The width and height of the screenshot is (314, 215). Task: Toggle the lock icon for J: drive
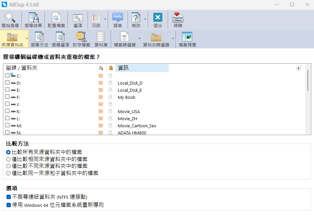[x=110, y=104]
